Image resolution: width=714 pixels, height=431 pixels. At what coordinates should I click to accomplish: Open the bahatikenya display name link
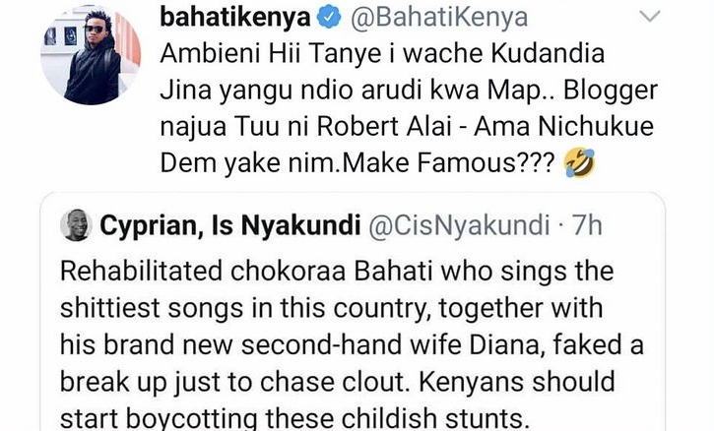235,18
